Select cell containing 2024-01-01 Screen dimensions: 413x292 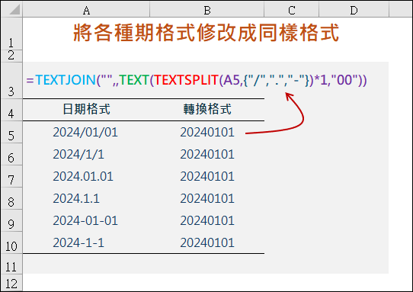click(86, 220)
